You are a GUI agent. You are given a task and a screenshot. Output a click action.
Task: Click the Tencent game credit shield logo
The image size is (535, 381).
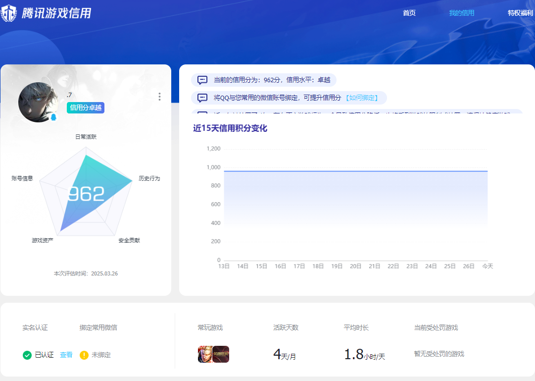(x=9, y=13)
